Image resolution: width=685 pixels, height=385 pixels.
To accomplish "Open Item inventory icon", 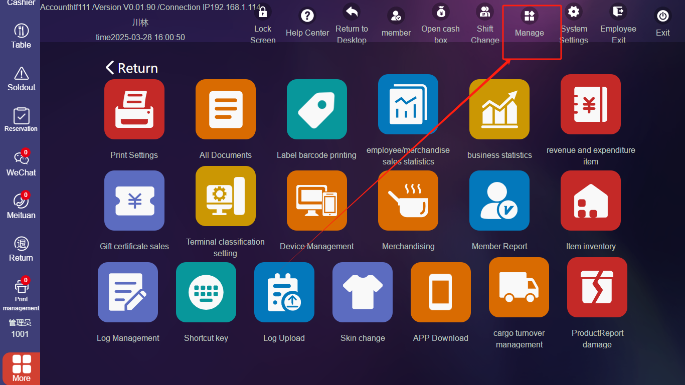I will (x=590, y=201).
